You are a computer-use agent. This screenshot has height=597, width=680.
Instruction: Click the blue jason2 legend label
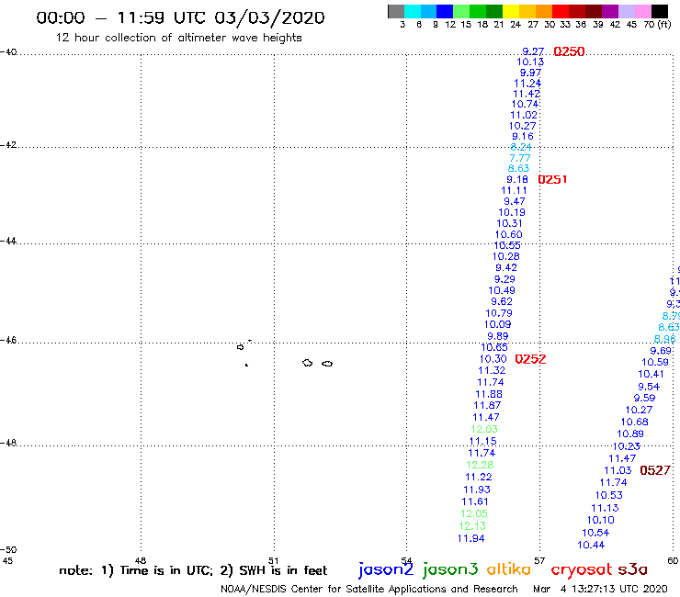point(386,569)
